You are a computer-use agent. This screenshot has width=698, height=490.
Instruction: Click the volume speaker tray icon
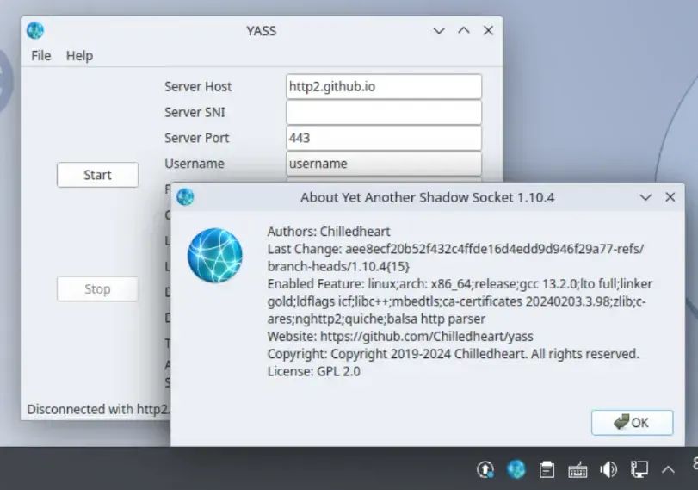pos(608,469)
